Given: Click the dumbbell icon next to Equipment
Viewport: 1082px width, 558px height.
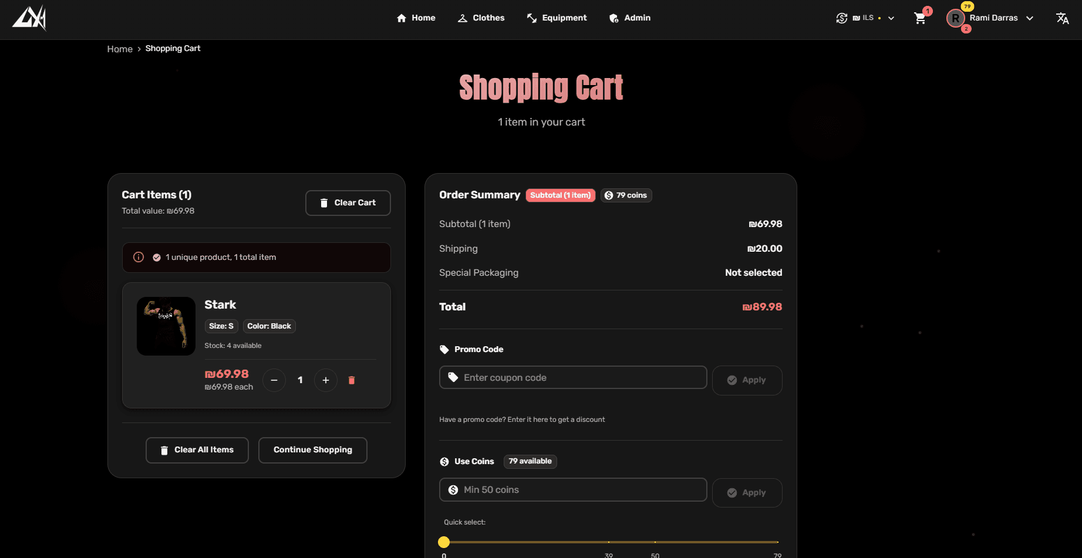Looking at the screenshot, I should (x=532, y=18).
